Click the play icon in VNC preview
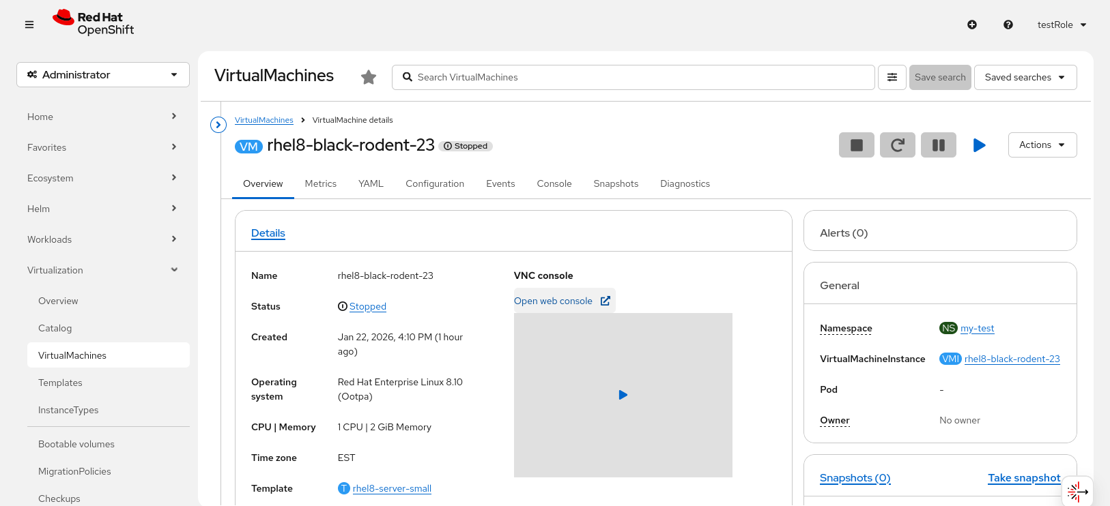This screenshot has height=506, width=1110. (x=623, y=395)
